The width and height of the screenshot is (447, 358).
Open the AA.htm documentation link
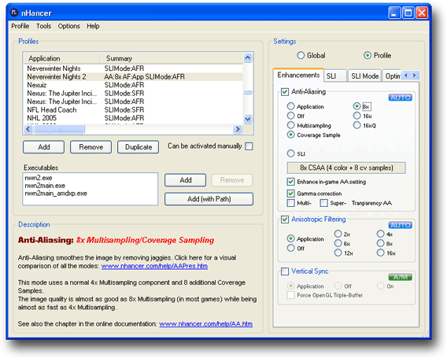click(205, 324)
